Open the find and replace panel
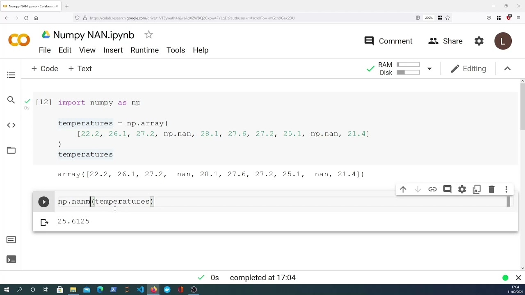Screen dimensions: 525x295 point(11,100)
